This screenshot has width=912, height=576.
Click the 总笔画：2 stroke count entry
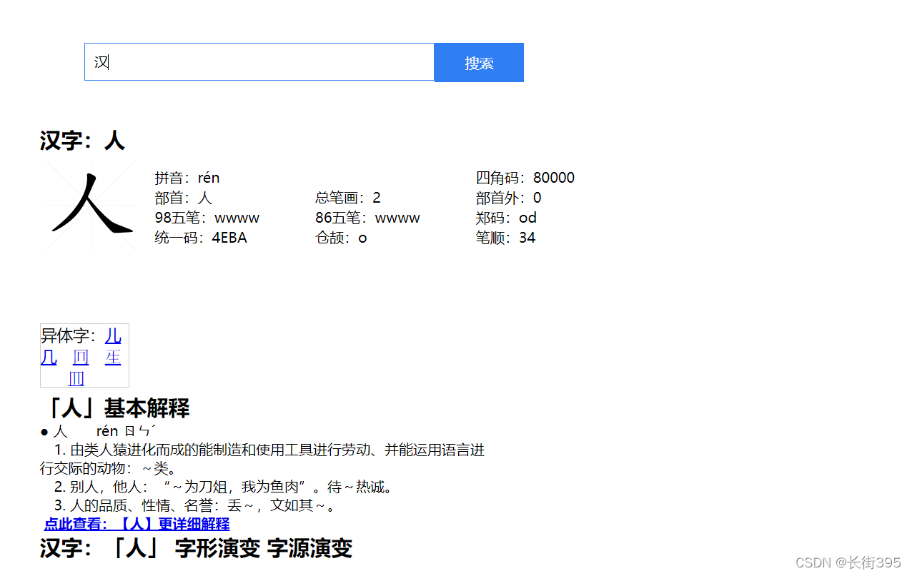tap(348, 198)
